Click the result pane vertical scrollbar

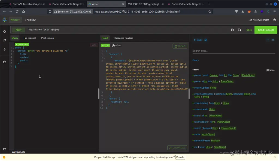189,93
